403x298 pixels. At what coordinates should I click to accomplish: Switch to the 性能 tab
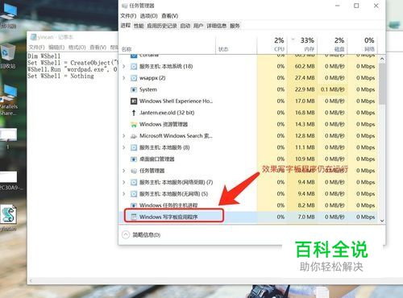pyautogui.click(x=139, y=26)
